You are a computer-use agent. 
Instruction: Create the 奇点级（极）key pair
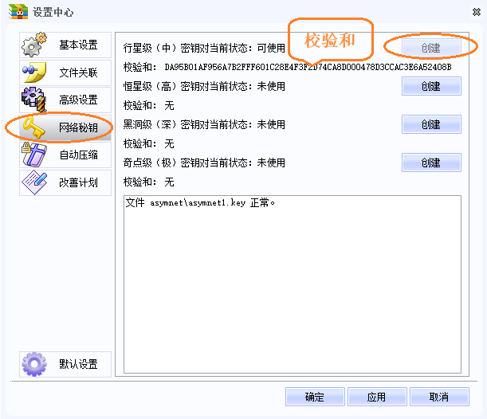[x=431, y=163]
